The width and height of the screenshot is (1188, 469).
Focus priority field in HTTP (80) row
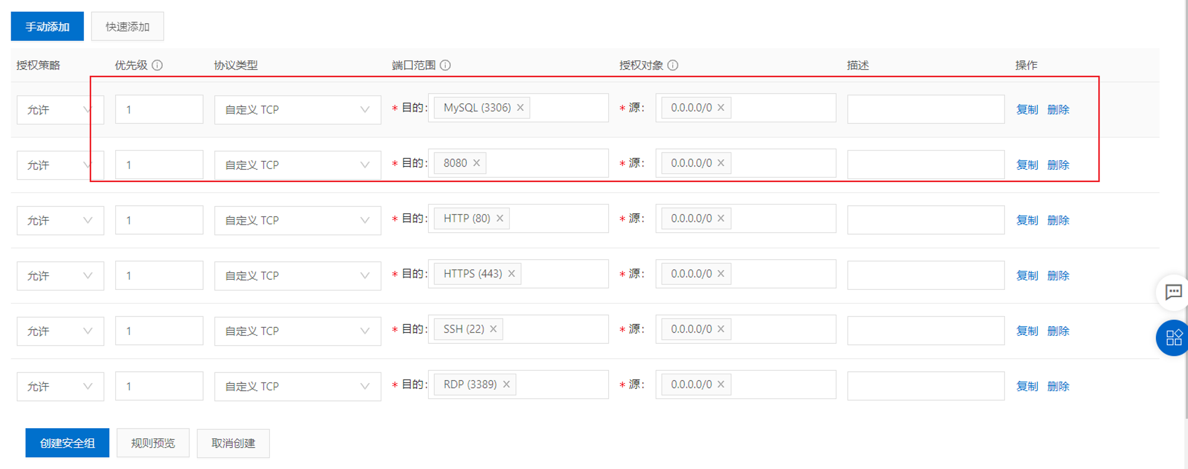tap(159, 221)
